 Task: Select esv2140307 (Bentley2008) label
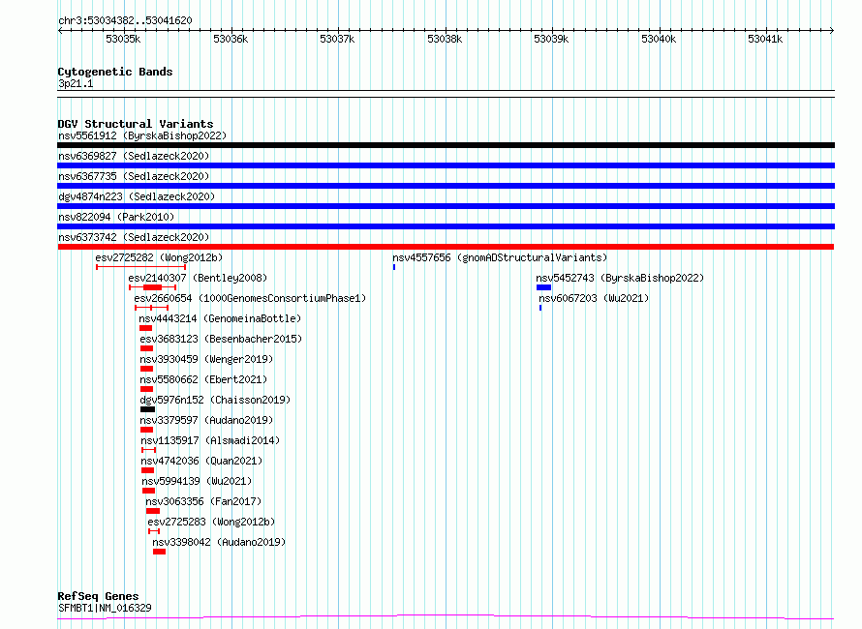[198, 278]
